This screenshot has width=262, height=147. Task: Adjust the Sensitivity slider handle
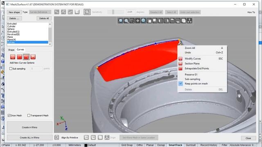pyautogui.click(x=113, y=12)
